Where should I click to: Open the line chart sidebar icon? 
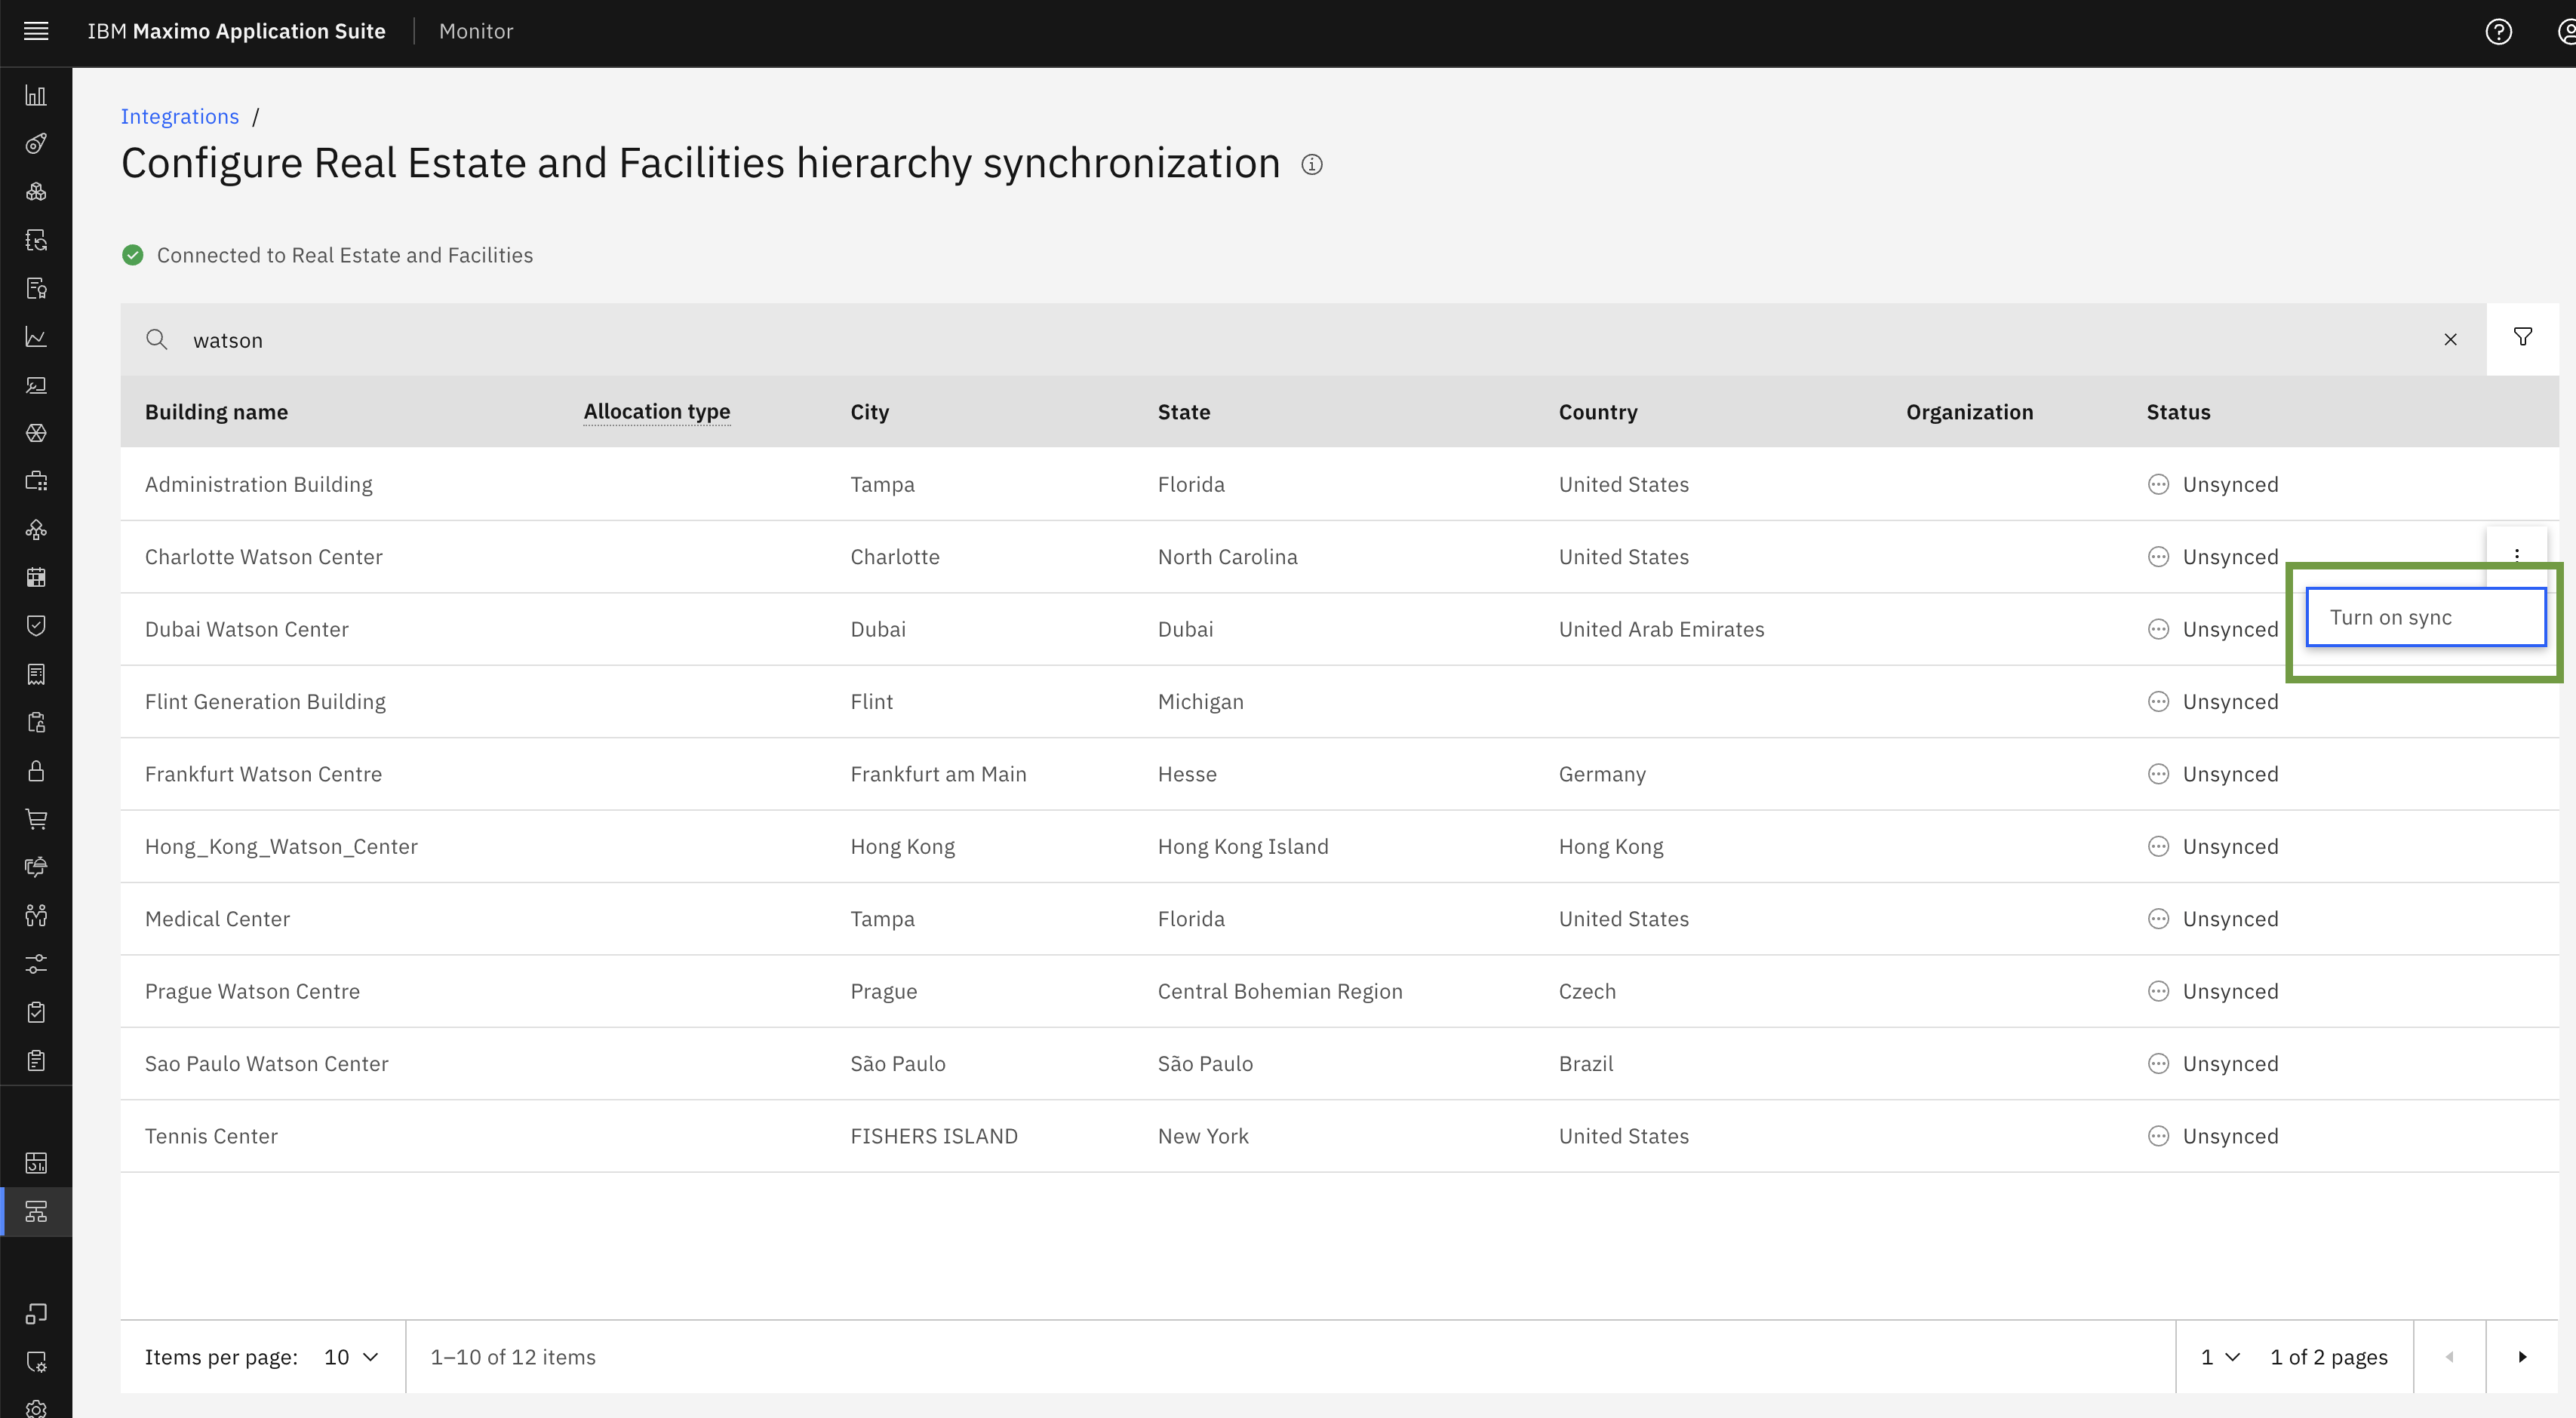coord(36,336)
